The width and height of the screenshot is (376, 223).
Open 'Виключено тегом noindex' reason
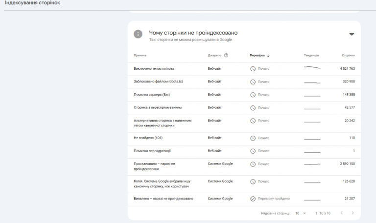154,69
